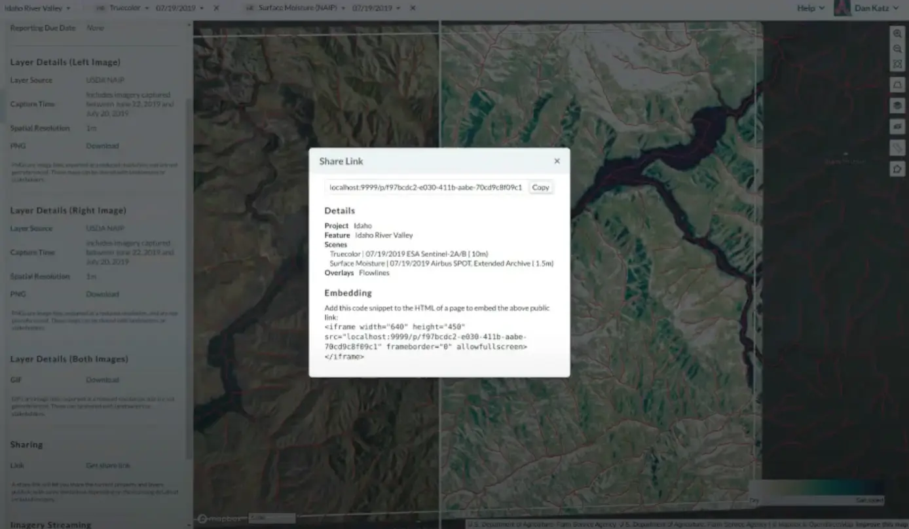The height and width of the screenshot is (529, 909).
Task: Click the Layer Details (Both Images) heading
Action: 69,359
